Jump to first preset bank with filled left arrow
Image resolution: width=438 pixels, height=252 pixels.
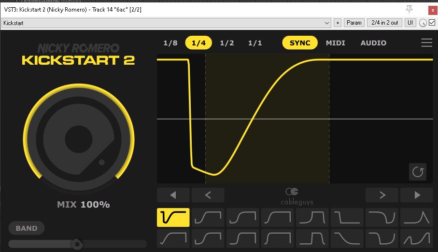(173, 195)
